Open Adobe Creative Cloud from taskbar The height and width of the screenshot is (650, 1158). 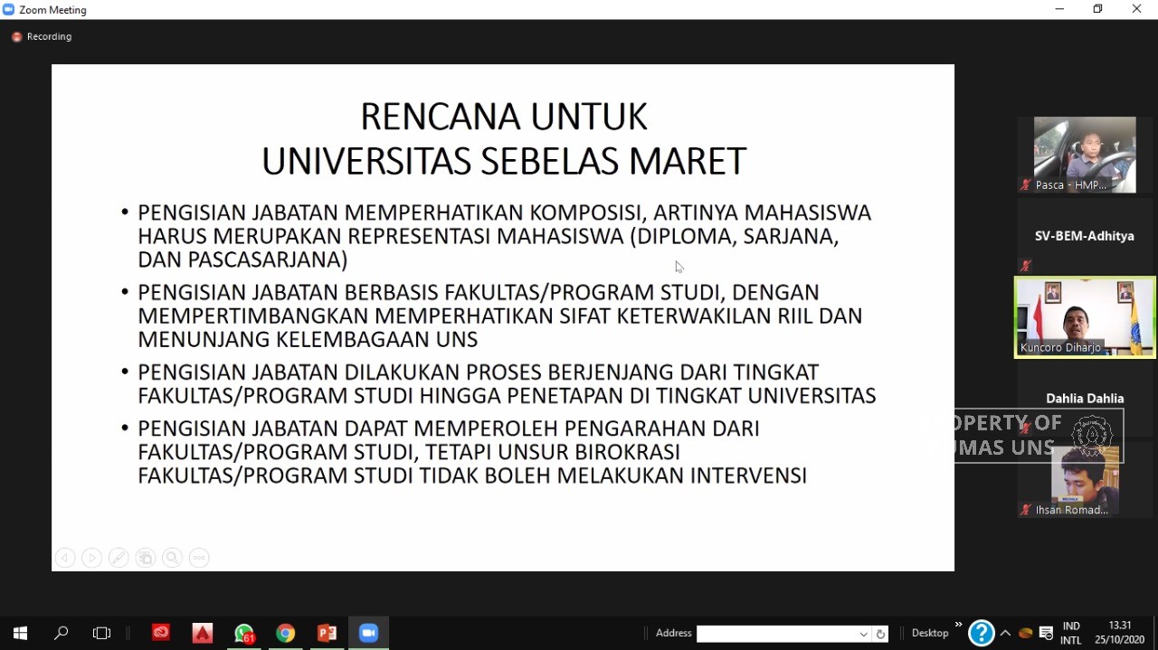(x=161, y=633)
